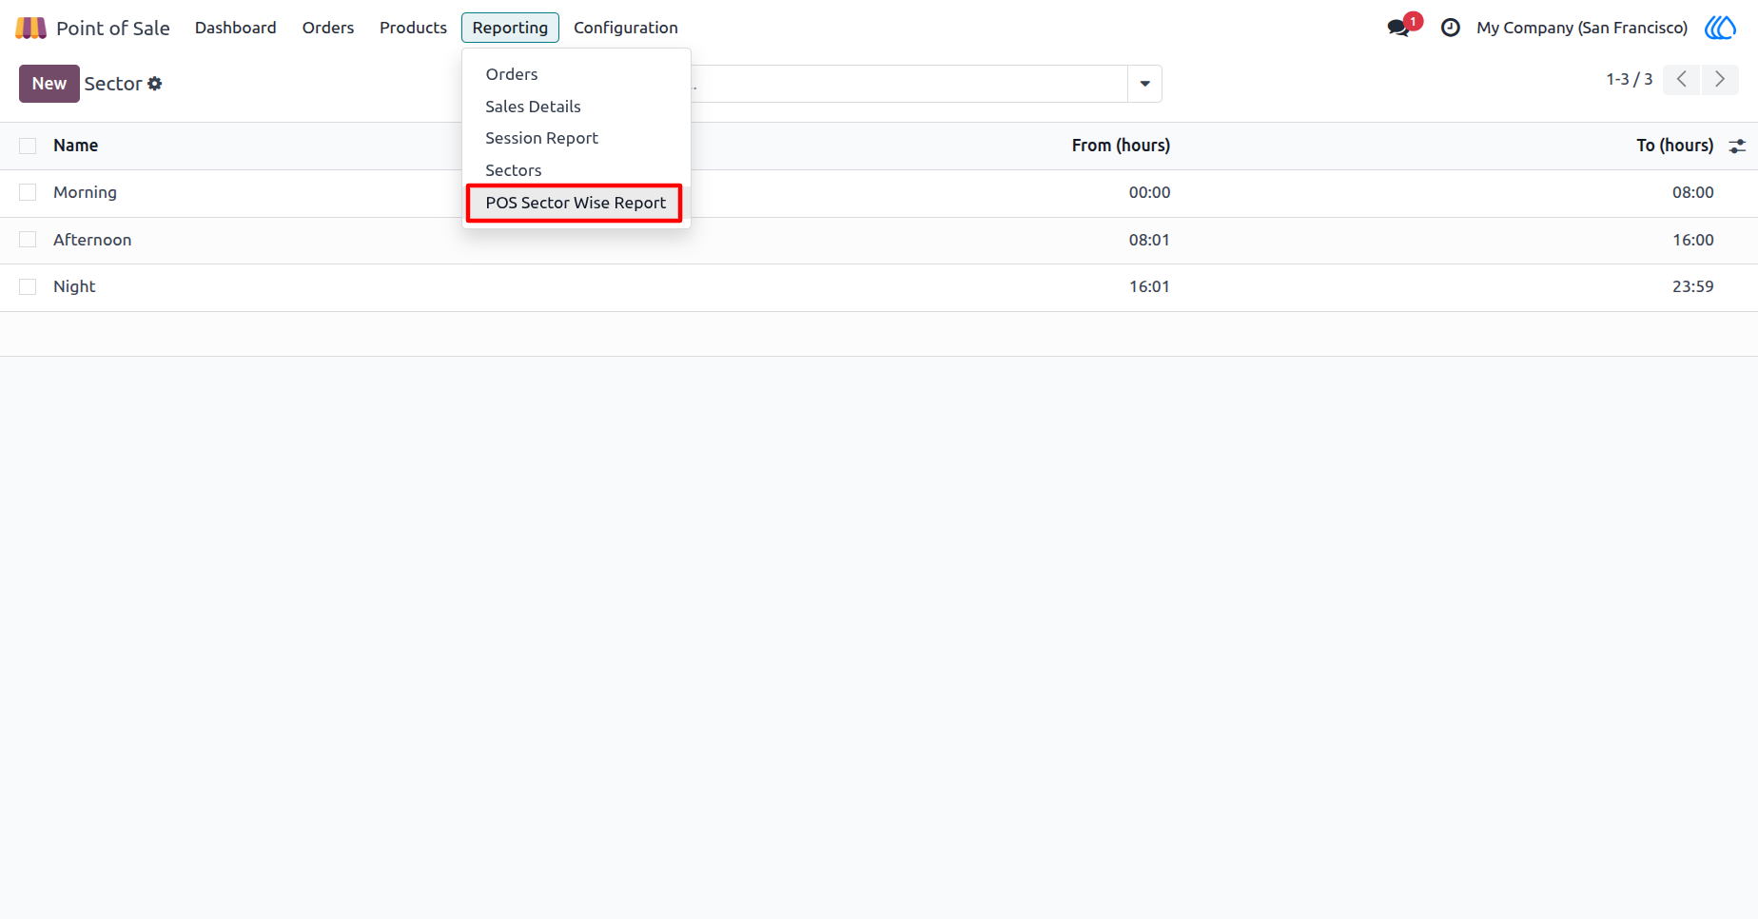Viewport: 1758px width, 919px height.
Task: Sort by the From (hours) column header
Action: [1121, 146]
